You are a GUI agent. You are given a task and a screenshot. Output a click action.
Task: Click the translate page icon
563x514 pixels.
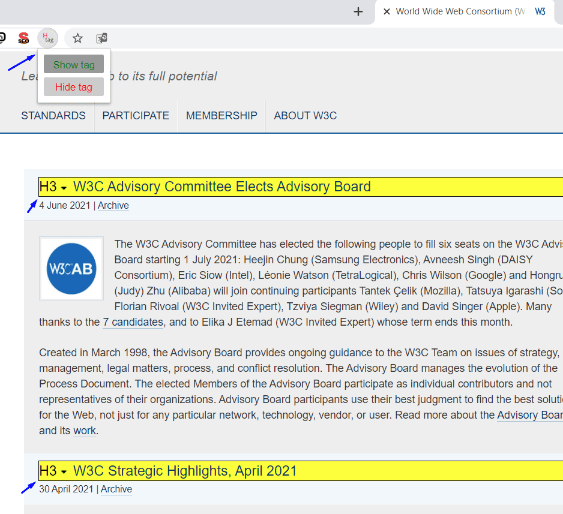click(x=102, y=38)
